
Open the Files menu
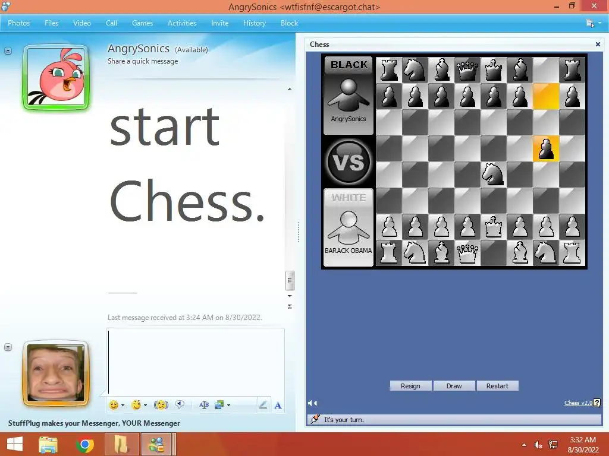click(x=51, y=23)
